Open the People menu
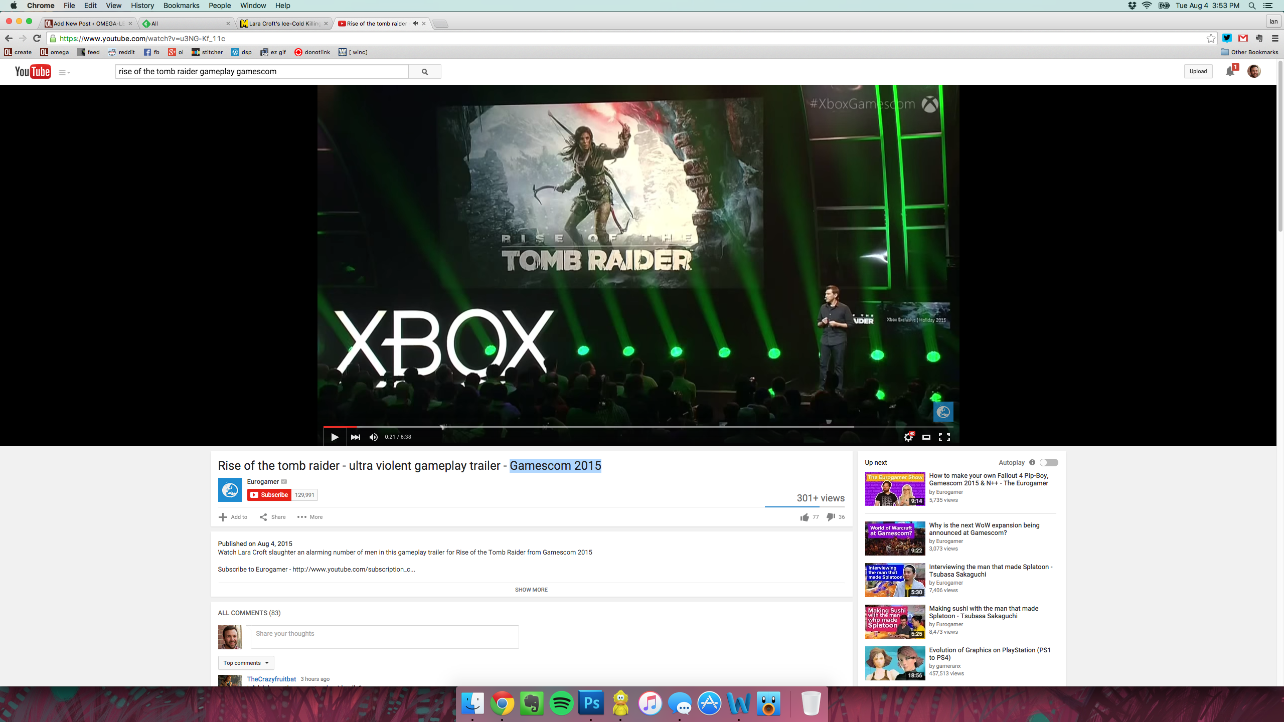Viewport: 1284px width, 722px height. [220, 6]
